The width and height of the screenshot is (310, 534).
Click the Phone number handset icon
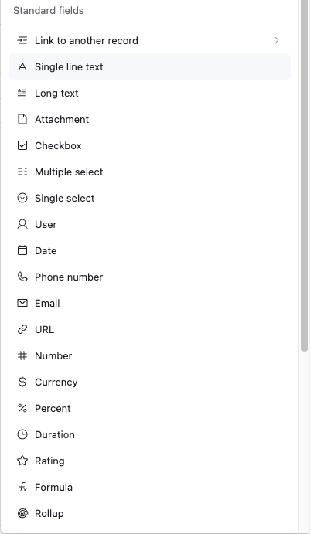tap(22, 277)
